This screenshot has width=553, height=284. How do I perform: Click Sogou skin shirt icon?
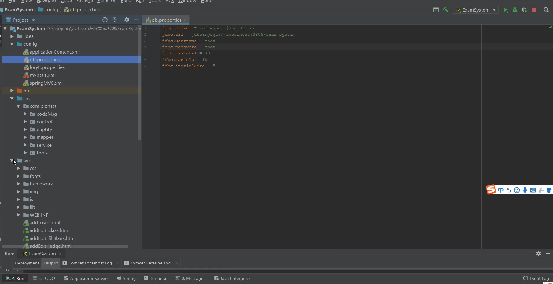point(549,190)
